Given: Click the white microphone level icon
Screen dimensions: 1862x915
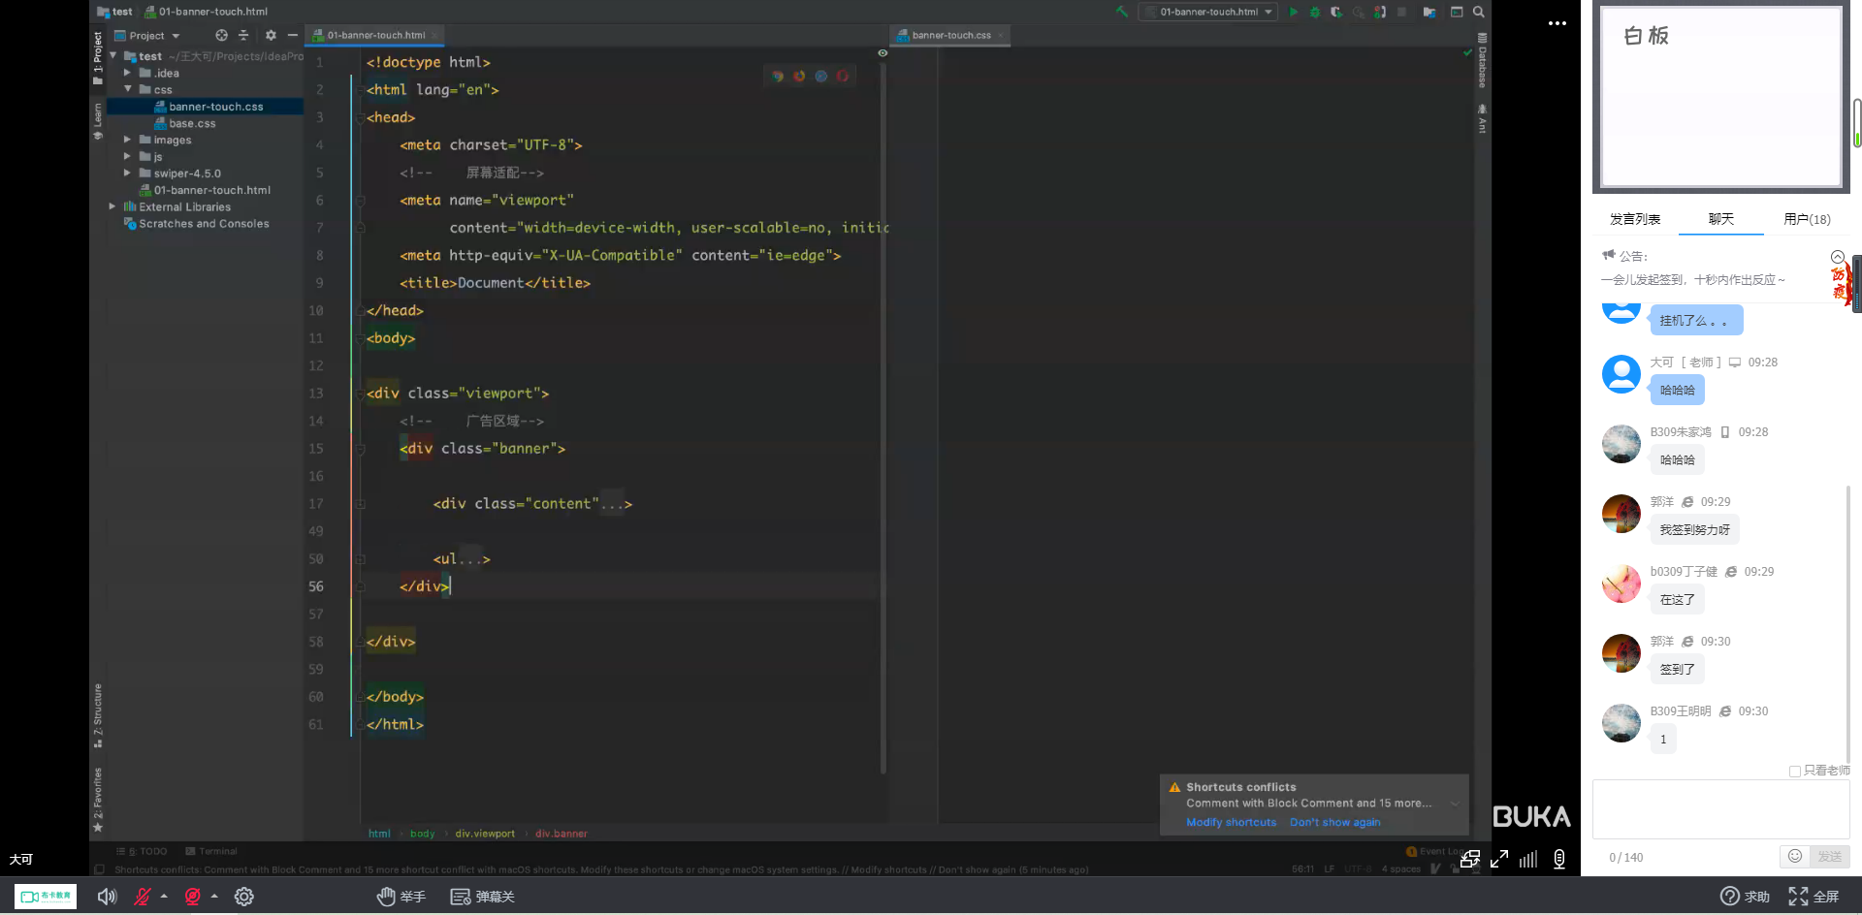Looking at the screenshot, I should pyautogui.click(x=1558, y=859).
